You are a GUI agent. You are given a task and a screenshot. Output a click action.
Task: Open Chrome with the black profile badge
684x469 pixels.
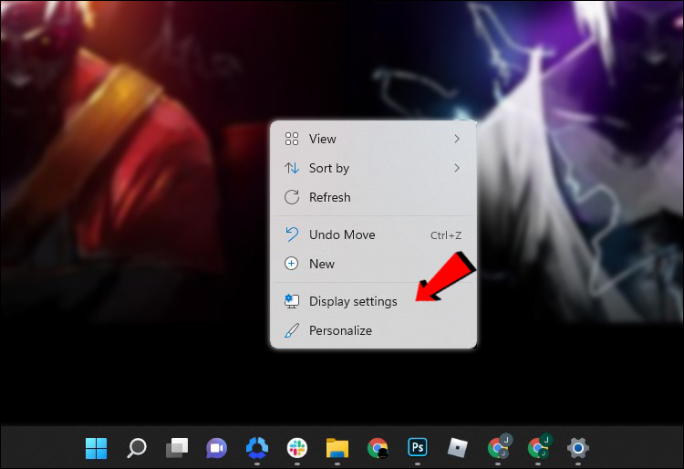click(x=378, y=448)
